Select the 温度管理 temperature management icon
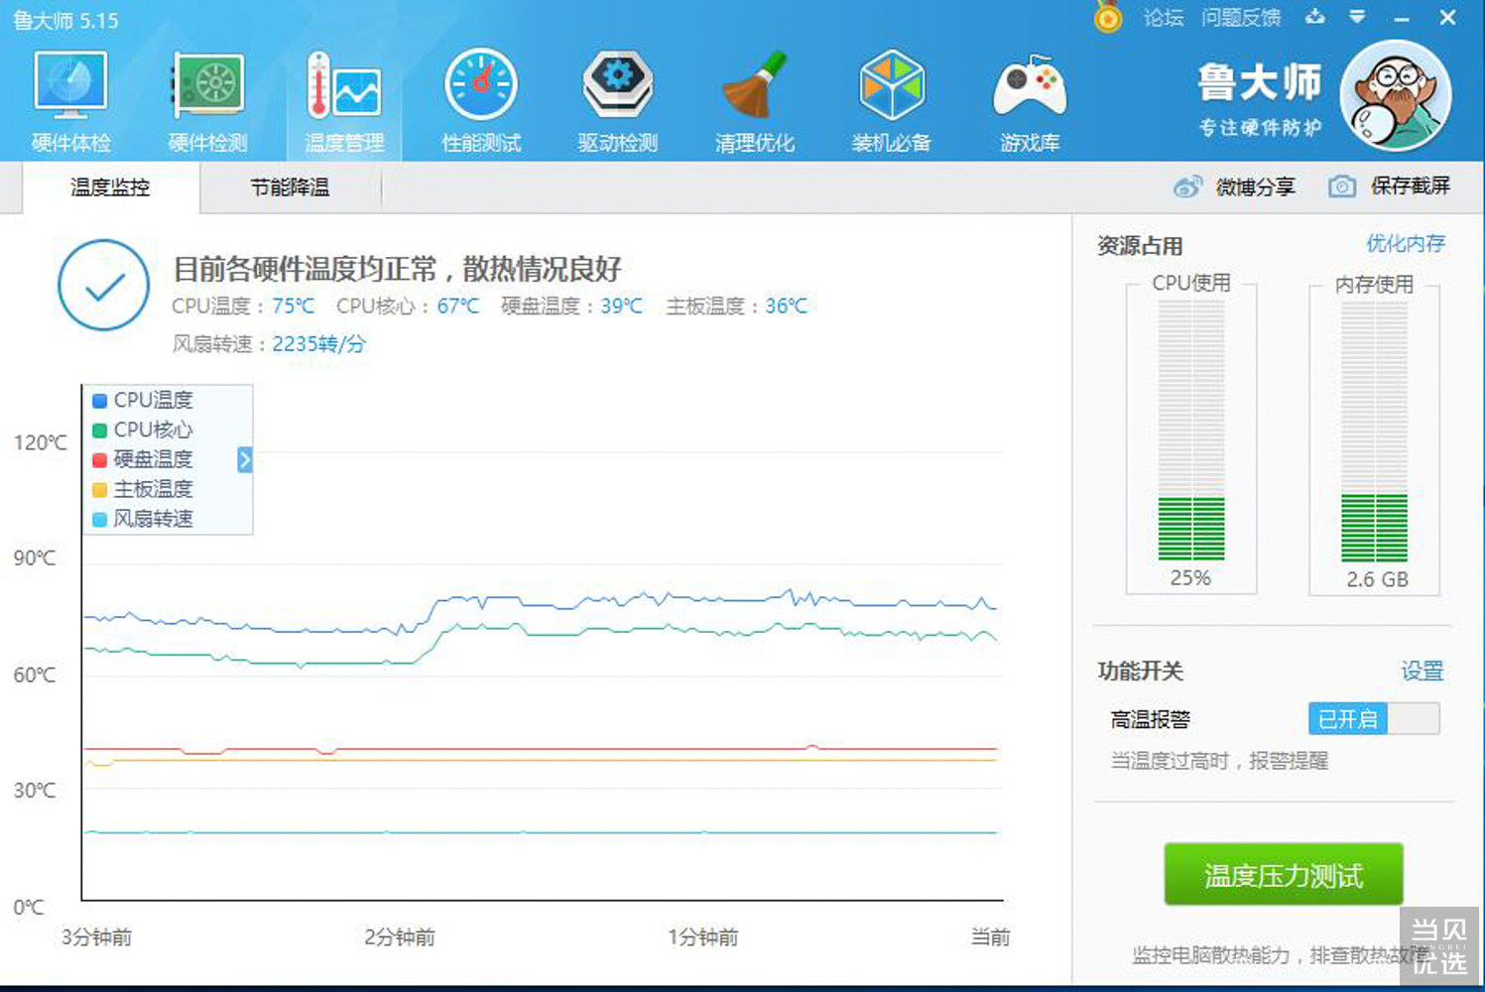This screenshot has height=992, width=1485. 343,96
